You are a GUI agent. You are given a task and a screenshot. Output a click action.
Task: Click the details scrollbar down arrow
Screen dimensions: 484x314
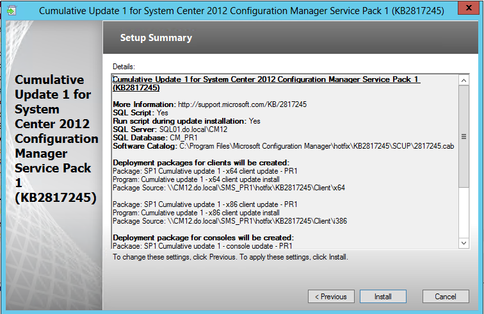(464, 243)
